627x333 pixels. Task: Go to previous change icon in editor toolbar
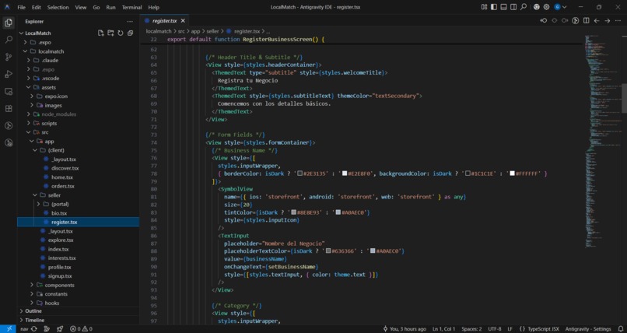coord(544,21)
